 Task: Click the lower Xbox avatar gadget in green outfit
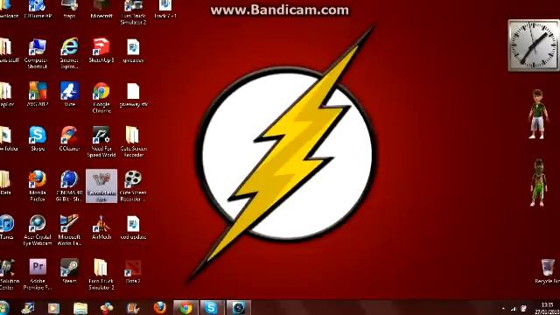(539, 183)
